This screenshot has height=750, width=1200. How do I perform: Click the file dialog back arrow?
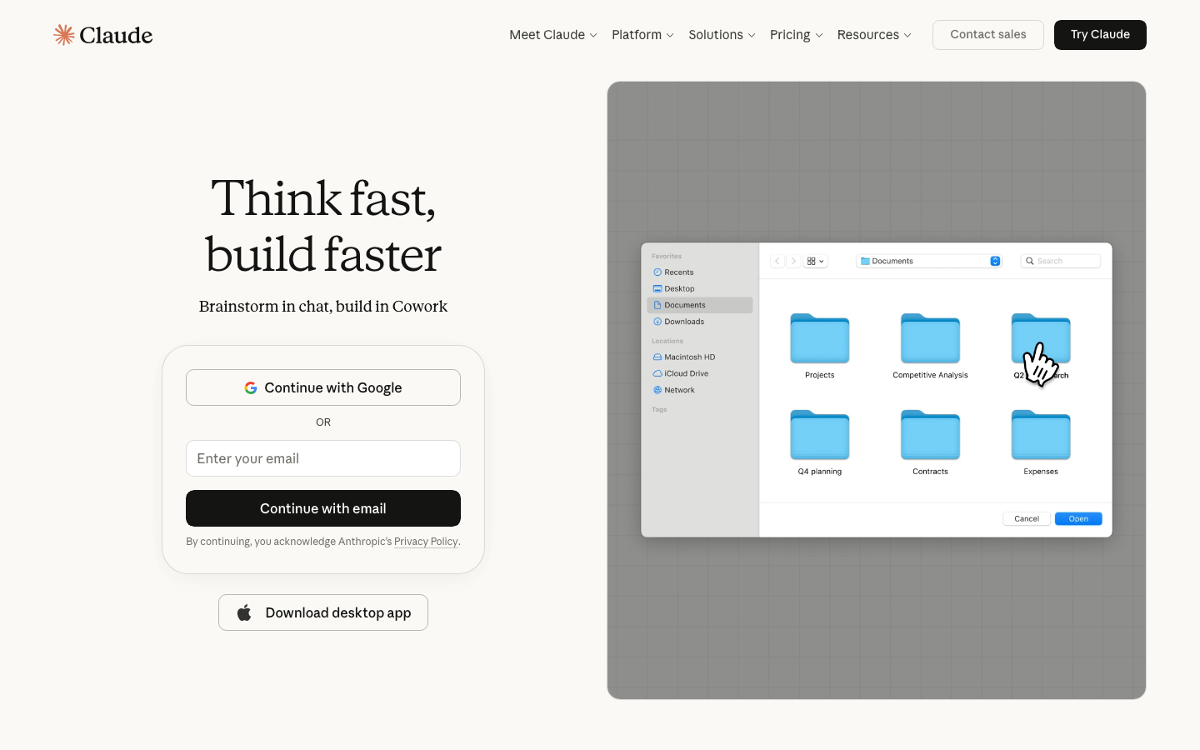[x=777, y=261]
